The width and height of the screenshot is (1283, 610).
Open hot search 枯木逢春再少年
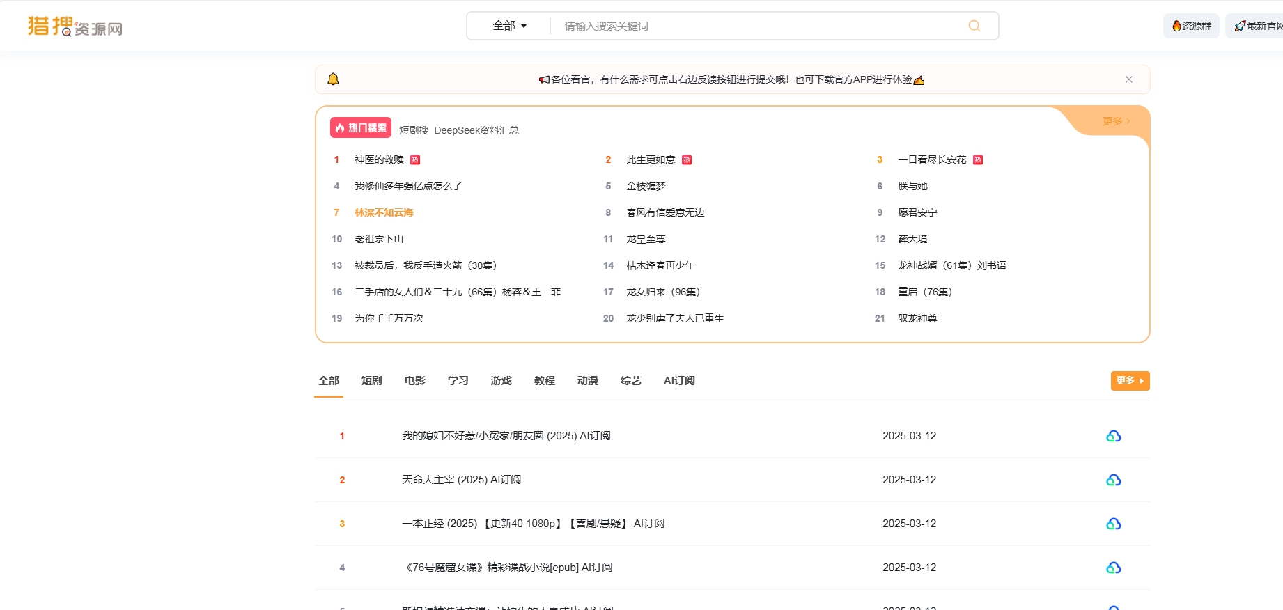[x=660, y=265]
